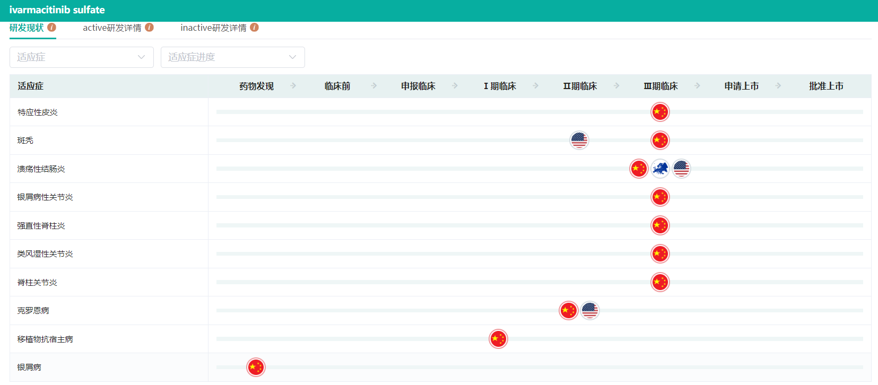Open the 适应症进度 dropdown filter
Screen dimensions: 878x385
[x=232, y=57]
